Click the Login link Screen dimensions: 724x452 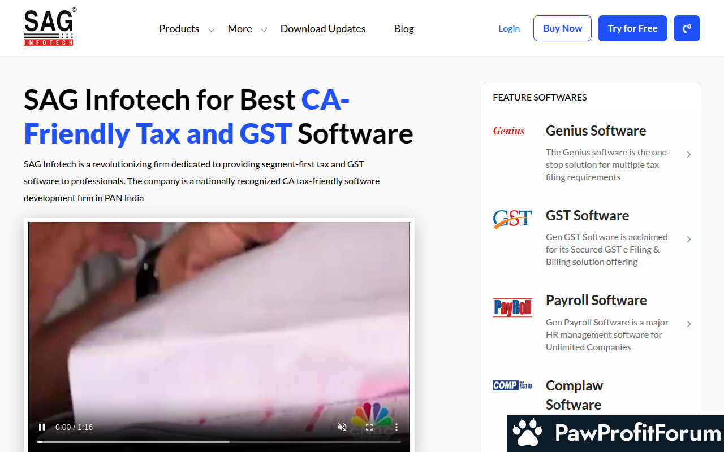[509, 28]
